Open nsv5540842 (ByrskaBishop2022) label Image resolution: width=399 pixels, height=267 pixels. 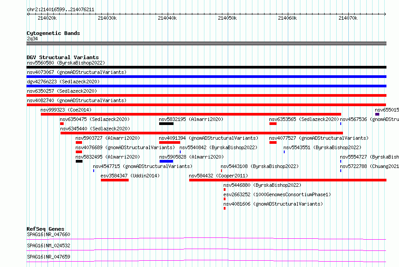click(218, 147)
